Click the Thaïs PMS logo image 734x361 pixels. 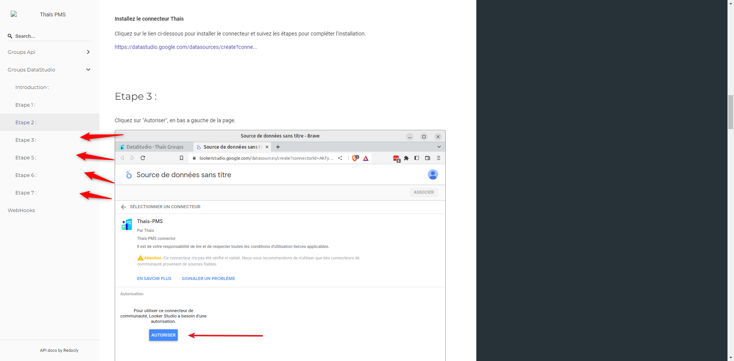pyautogui.click(x=14, y=14)
